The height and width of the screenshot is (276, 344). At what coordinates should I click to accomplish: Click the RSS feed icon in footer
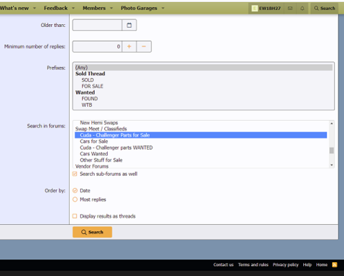(x=334, y=265)
